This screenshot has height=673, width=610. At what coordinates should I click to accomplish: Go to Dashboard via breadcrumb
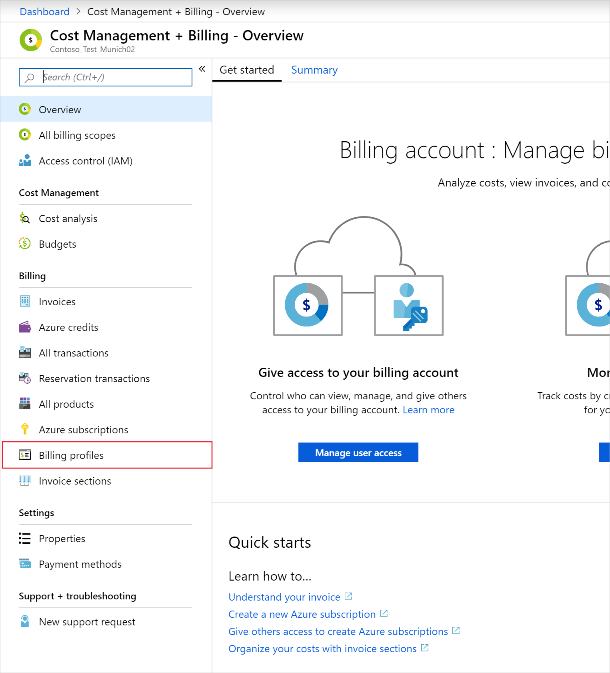pyautogui.click(x=44, y=12)
